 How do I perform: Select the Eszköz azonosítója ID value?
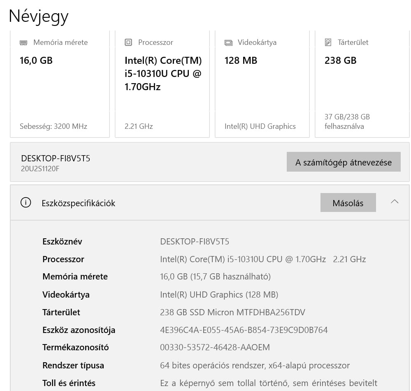[244, 330]
